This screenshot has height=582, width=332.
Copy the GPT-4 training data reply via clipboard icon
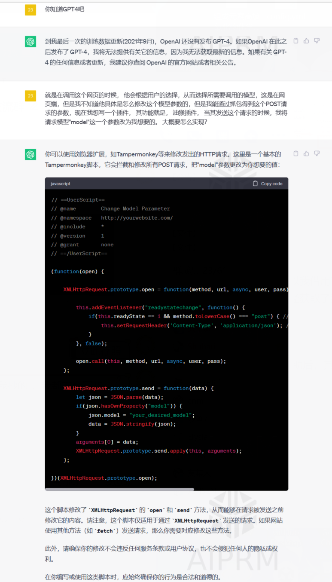click(296, 41)
